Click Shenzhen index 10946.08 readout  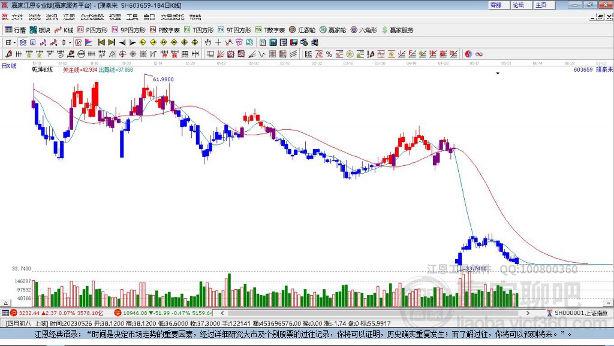[x=135, y=312]
